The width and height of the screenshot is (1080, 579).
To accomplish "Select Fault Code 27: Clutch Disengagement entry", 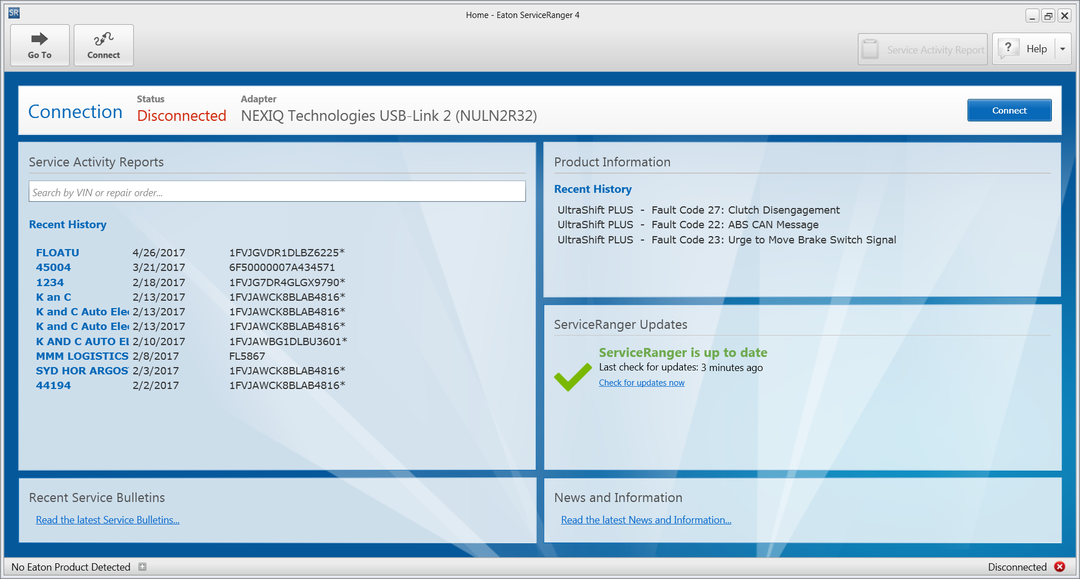I will (699, 210).
